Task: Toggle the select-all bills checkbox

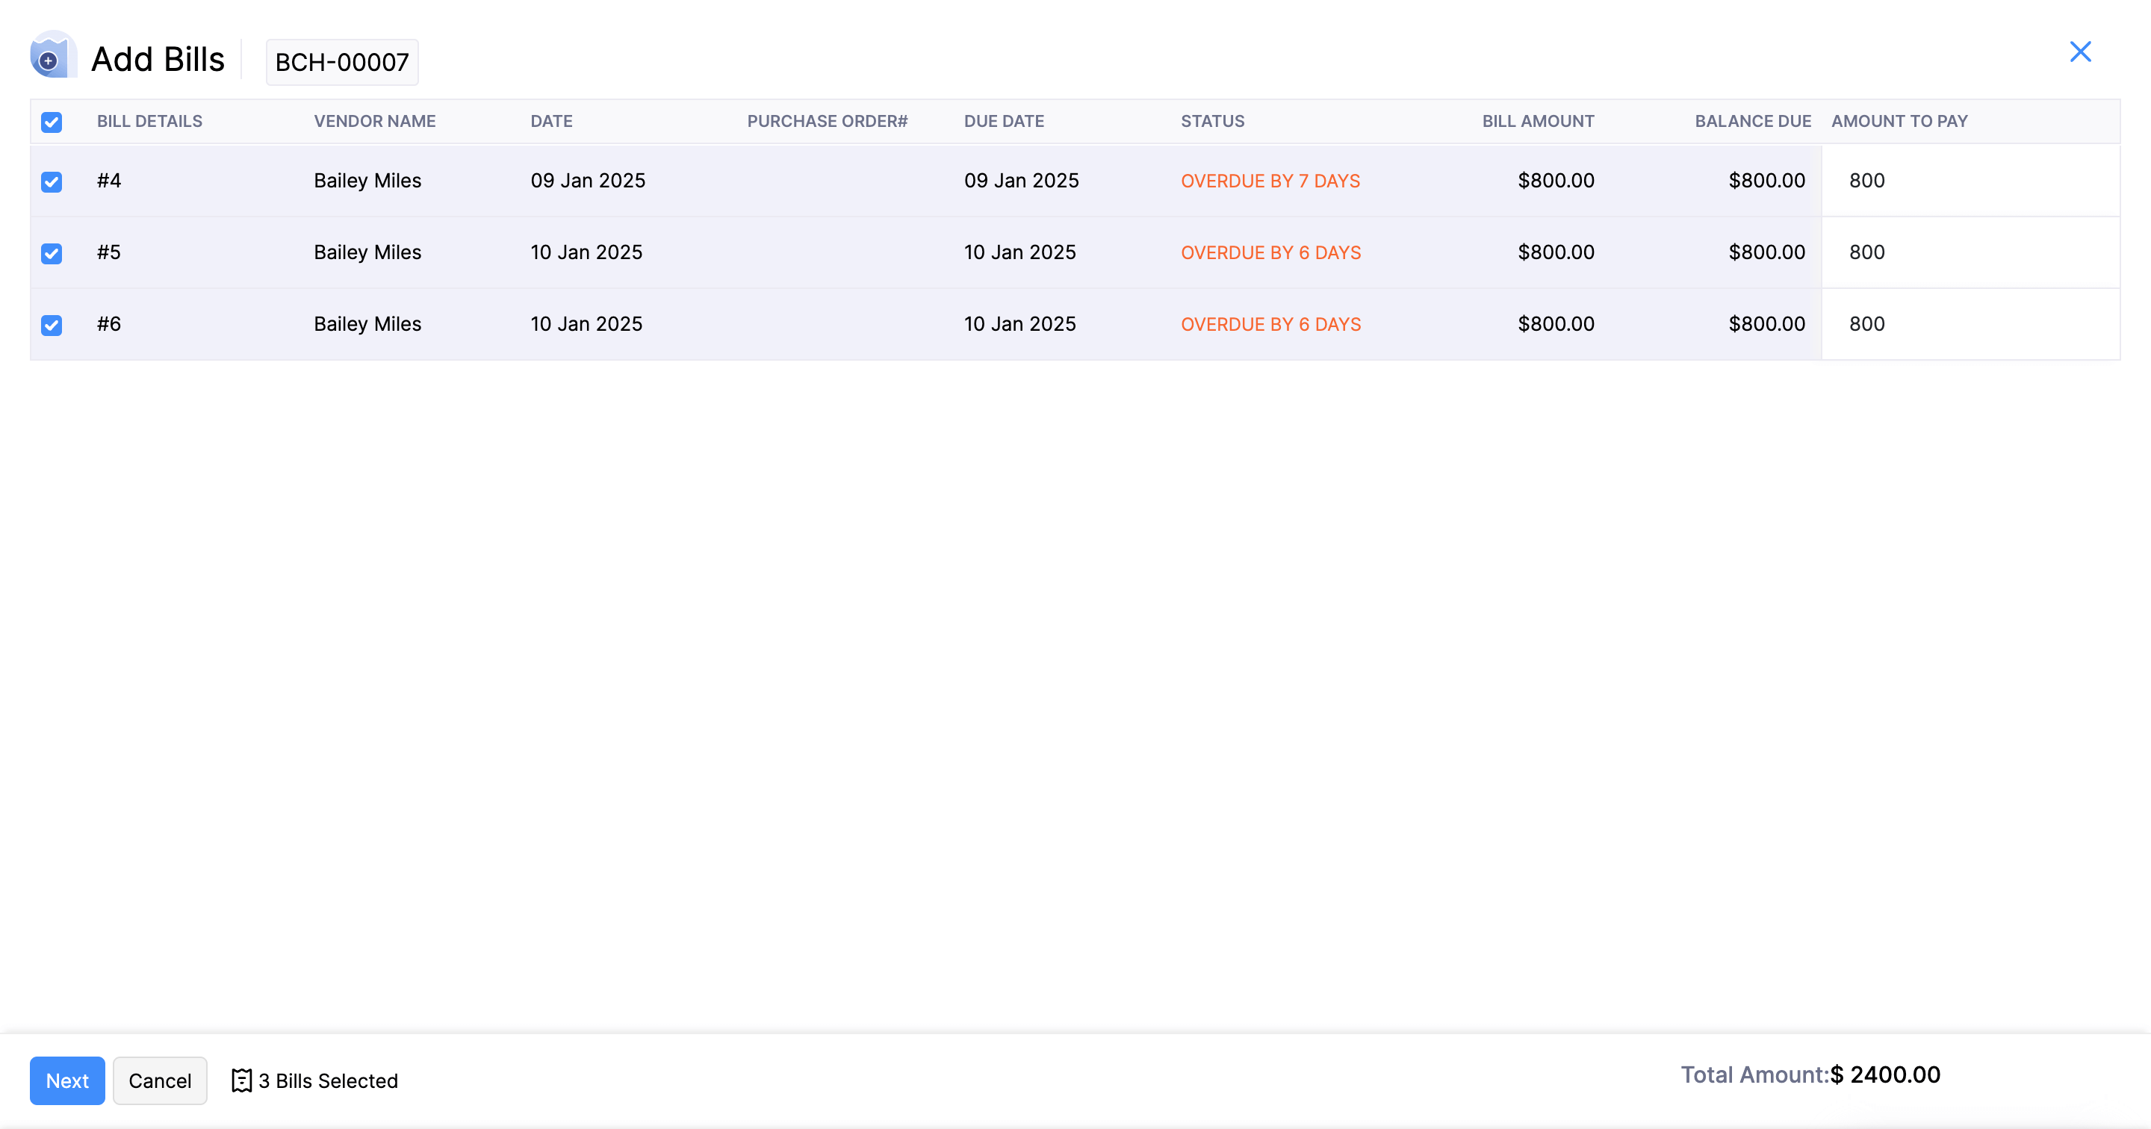Action: click(x=51, y=122)
